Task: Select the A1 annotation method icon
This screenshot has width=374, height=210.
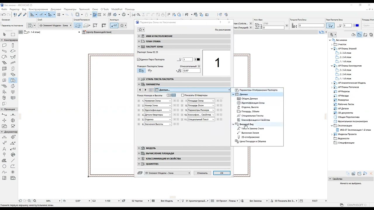Action: click(x=114, y=25)
